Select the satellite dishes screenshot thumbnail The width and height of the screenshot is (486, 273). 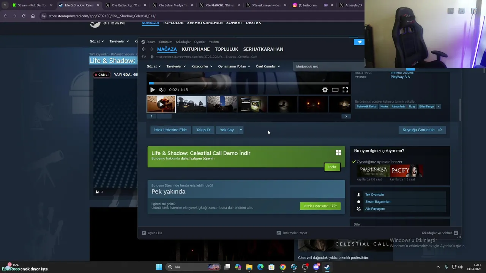(192, 104)
